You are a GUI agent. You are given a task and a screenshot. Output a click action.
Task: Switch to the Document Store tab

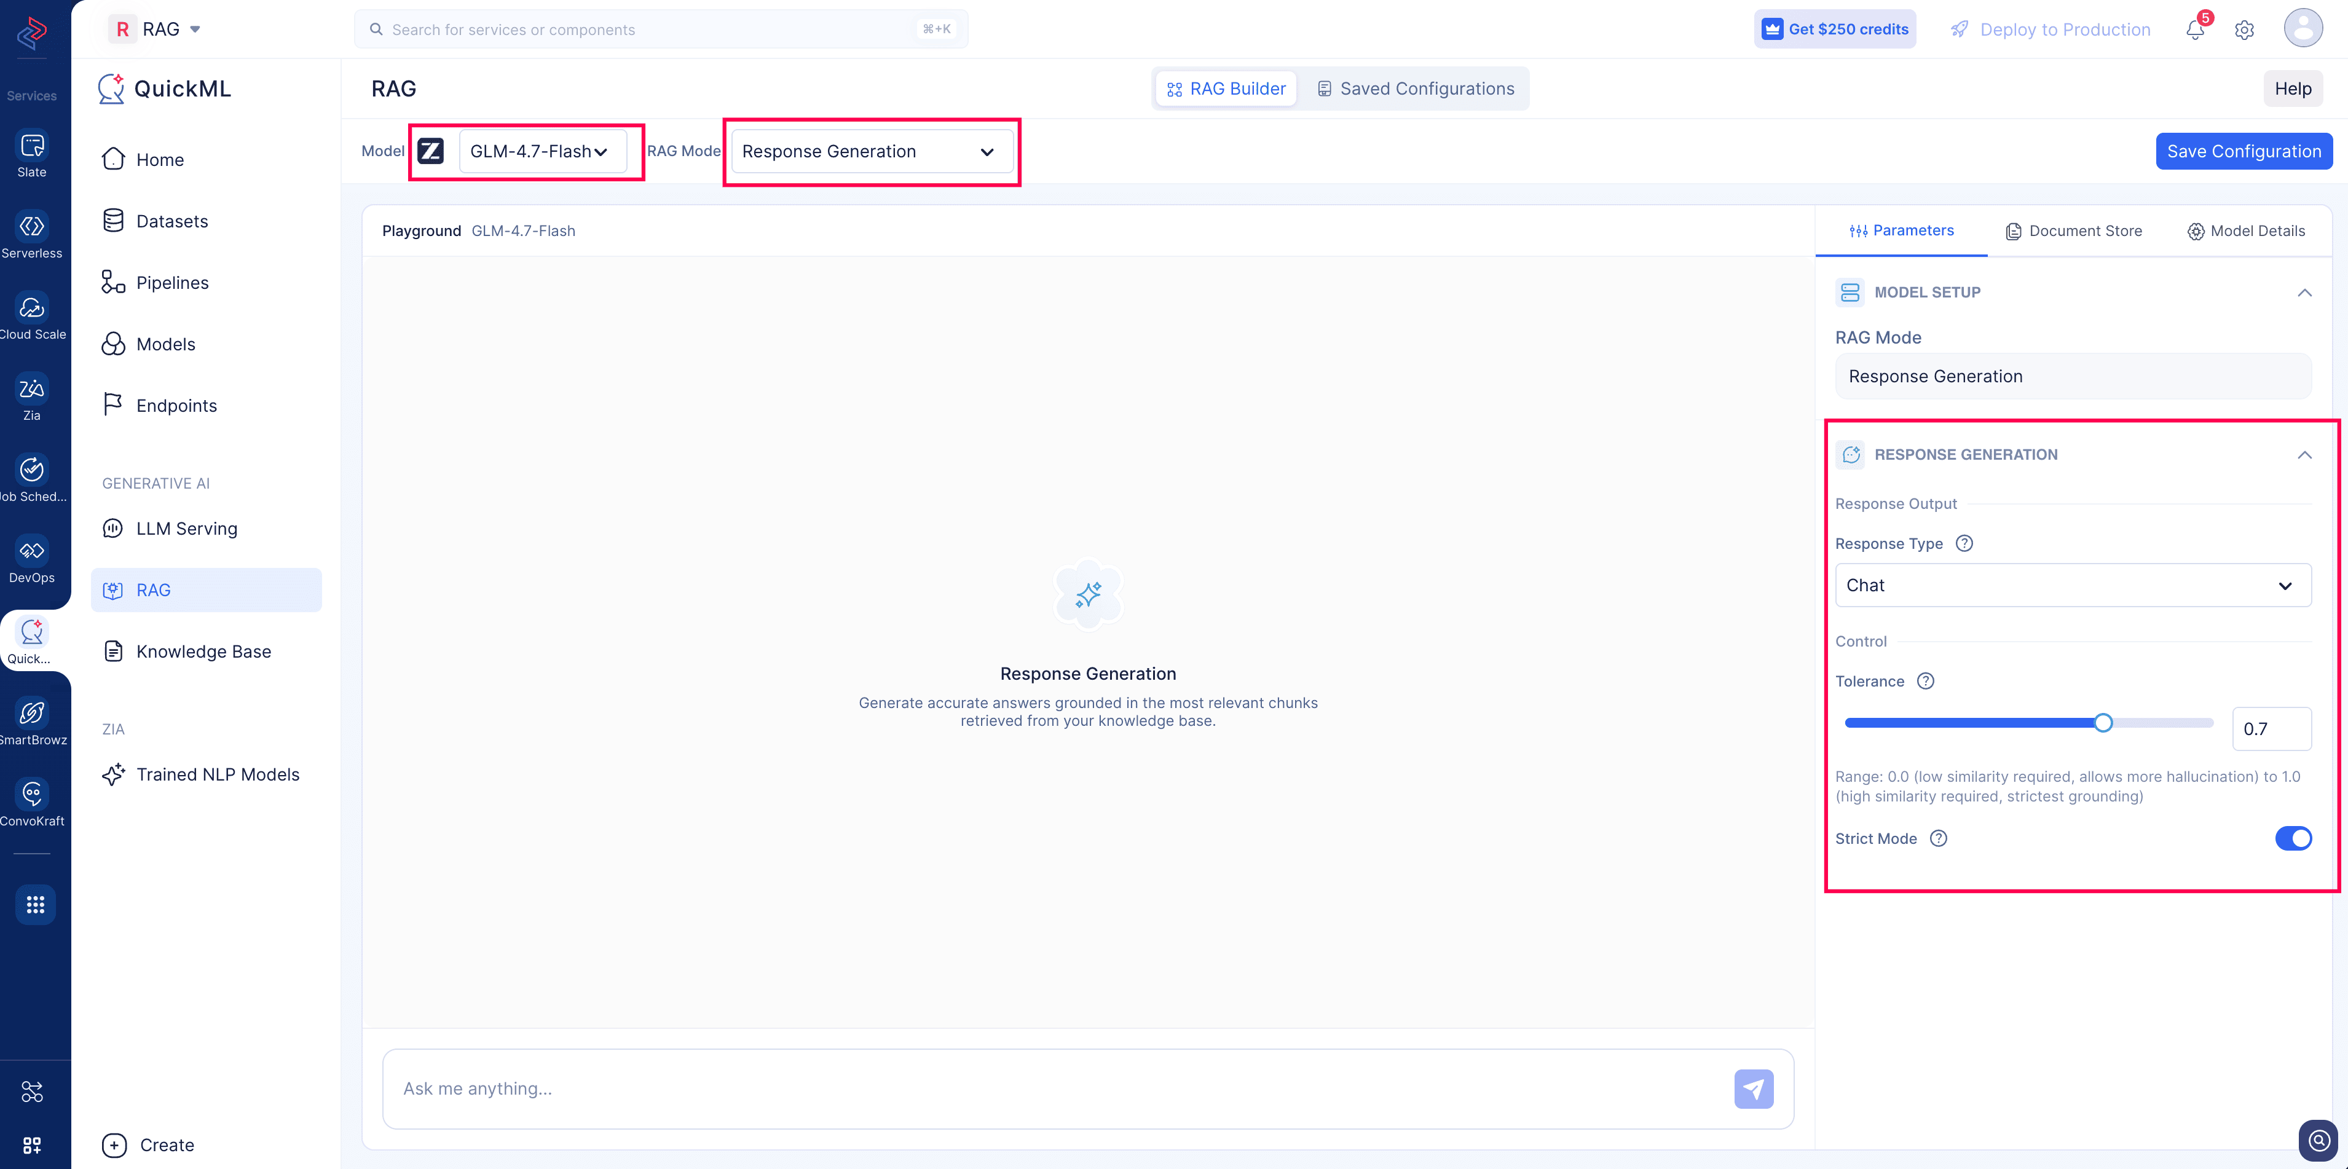(x=2074, y=230)
